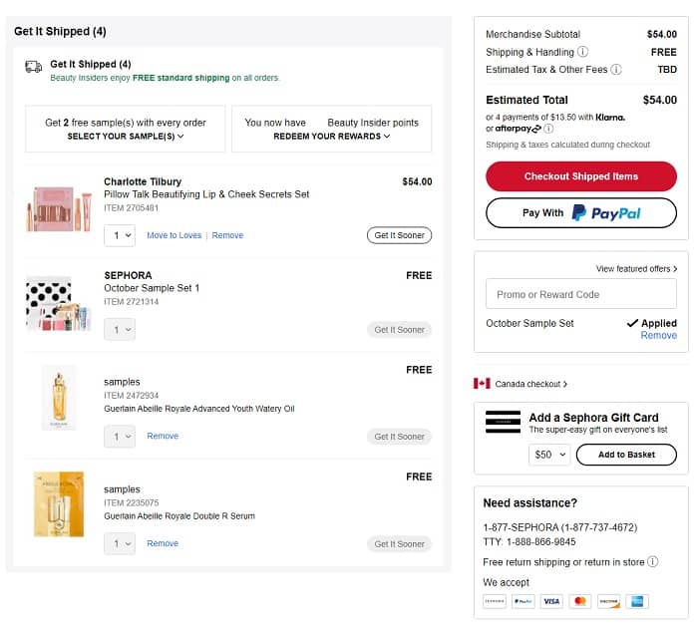Viewport: 698px width, 633px height.
Task: Pay with PayPal button
Action: tap(581, 213)
